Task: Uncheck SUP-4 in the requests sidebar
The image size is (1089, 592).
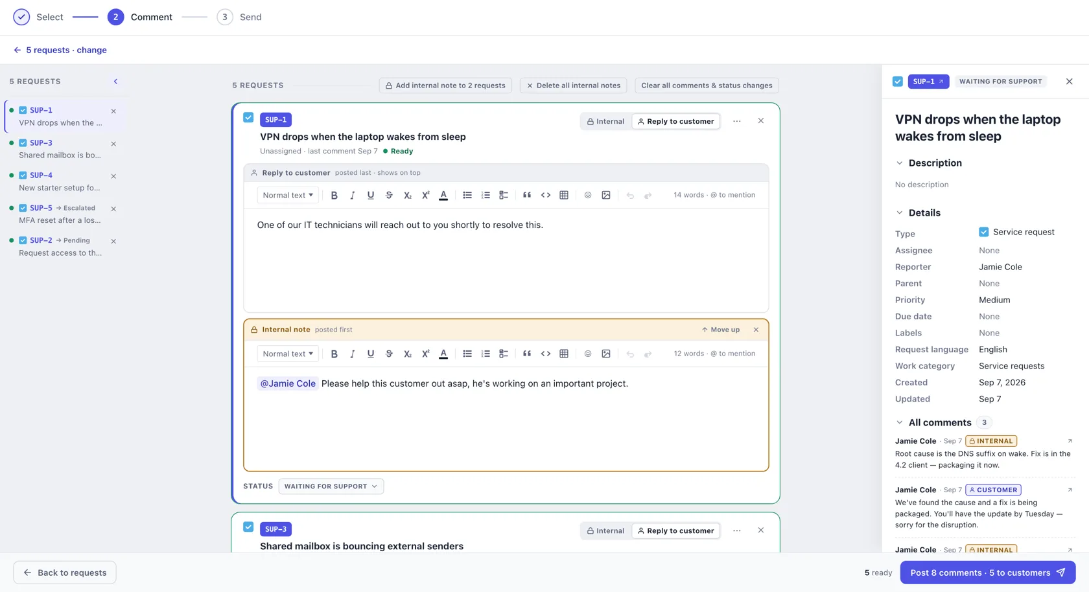Action: [23, 176]
